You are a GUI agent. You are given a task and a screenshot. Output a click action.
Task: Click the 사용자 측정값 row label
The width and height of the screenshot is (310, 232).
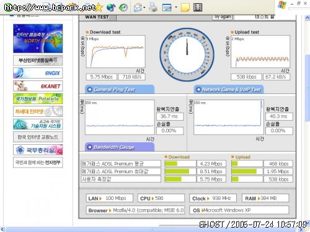[x=121, y=179]
